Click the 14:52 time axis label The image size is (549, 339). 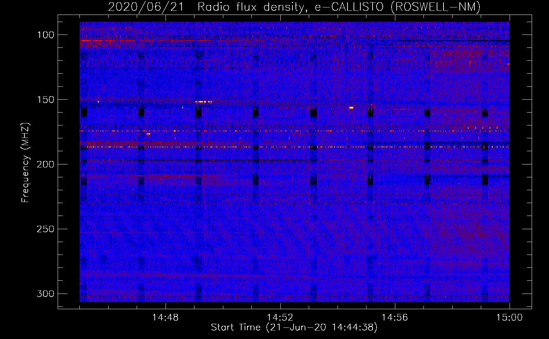[280, 318]
